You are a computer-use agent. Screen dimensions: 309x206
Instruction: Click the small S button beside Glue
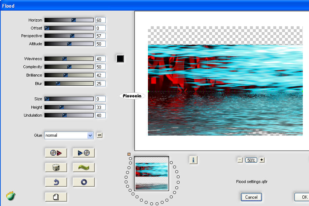pos(99,135)
